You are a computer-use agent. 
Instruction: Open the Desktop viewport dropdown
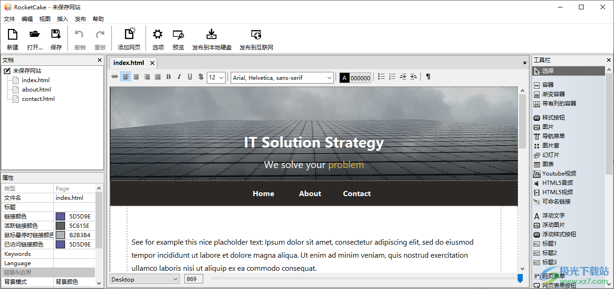[x=145, y=279]
